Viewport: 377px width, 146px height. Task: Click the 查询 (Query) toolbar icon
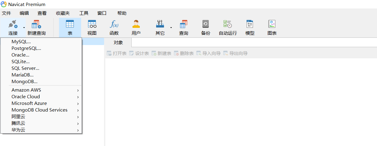(184, 24)
